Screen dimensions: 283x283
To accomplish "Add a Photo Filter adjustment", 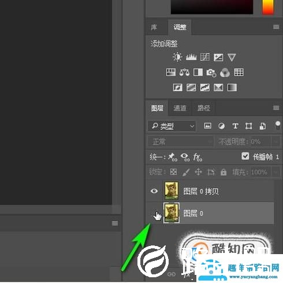I will (211, 73).
